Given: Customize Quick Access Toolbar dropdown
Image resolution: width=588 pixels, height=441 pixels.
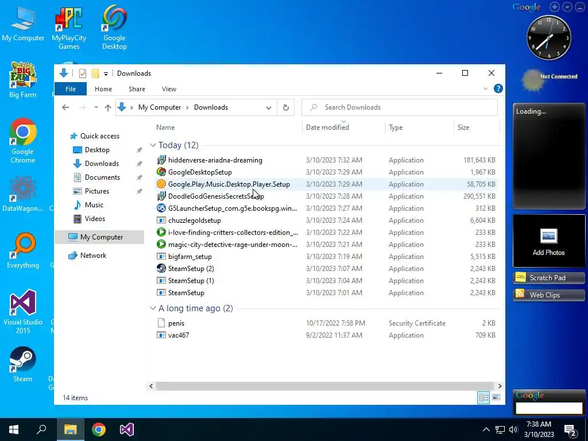Looking at the screenshot, I should click(106, 74).
